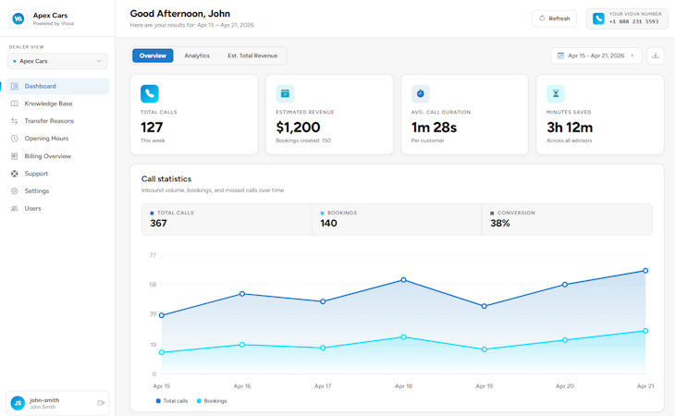
Task: Toggle Total calls series in chart legend
Action: pos(172,401)
